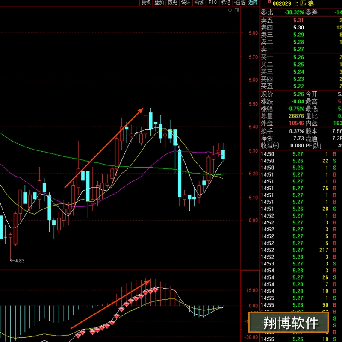Click the stock title 002029 七匹狼

(293, 4)
